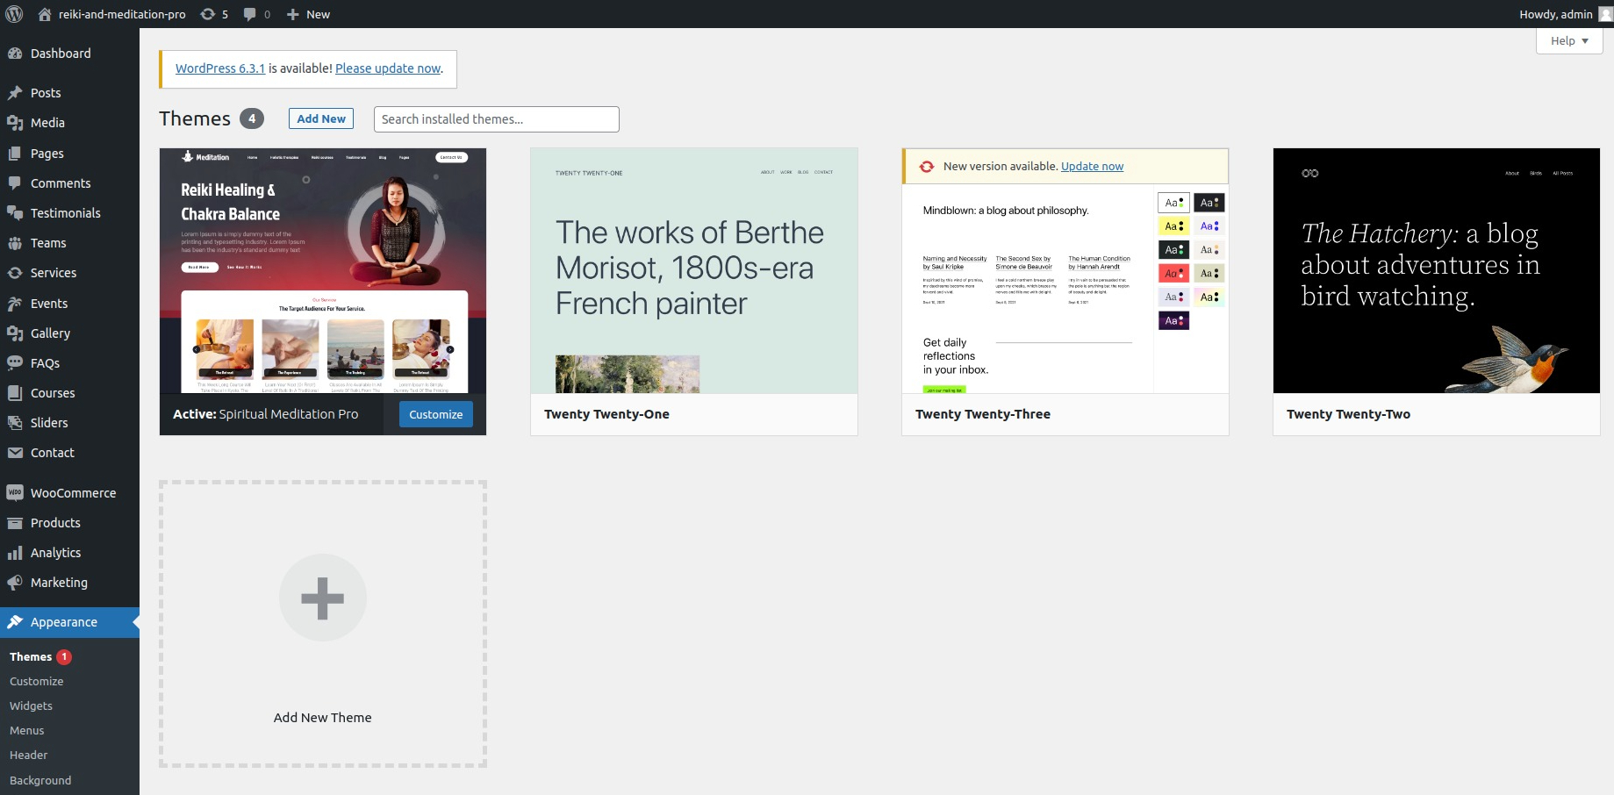Click the Teams group icon

pos(15,243)
